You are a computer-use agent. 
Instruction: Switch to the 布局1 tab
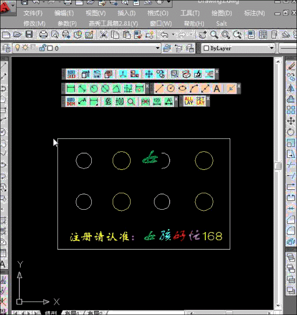(72, 313)
